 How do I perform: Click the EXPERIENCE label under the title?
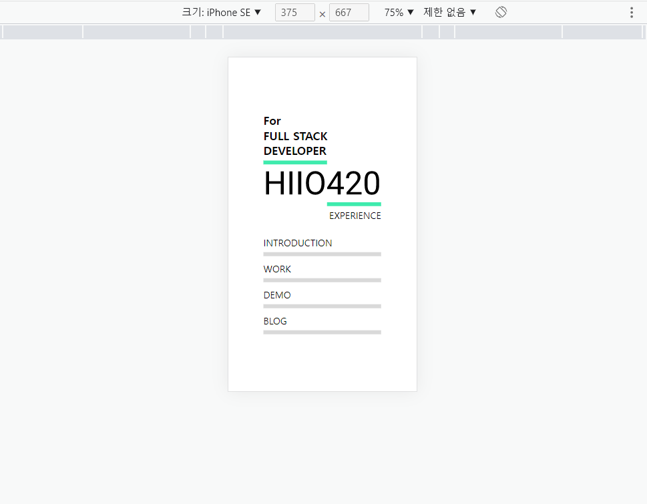[x=355, y=216]
